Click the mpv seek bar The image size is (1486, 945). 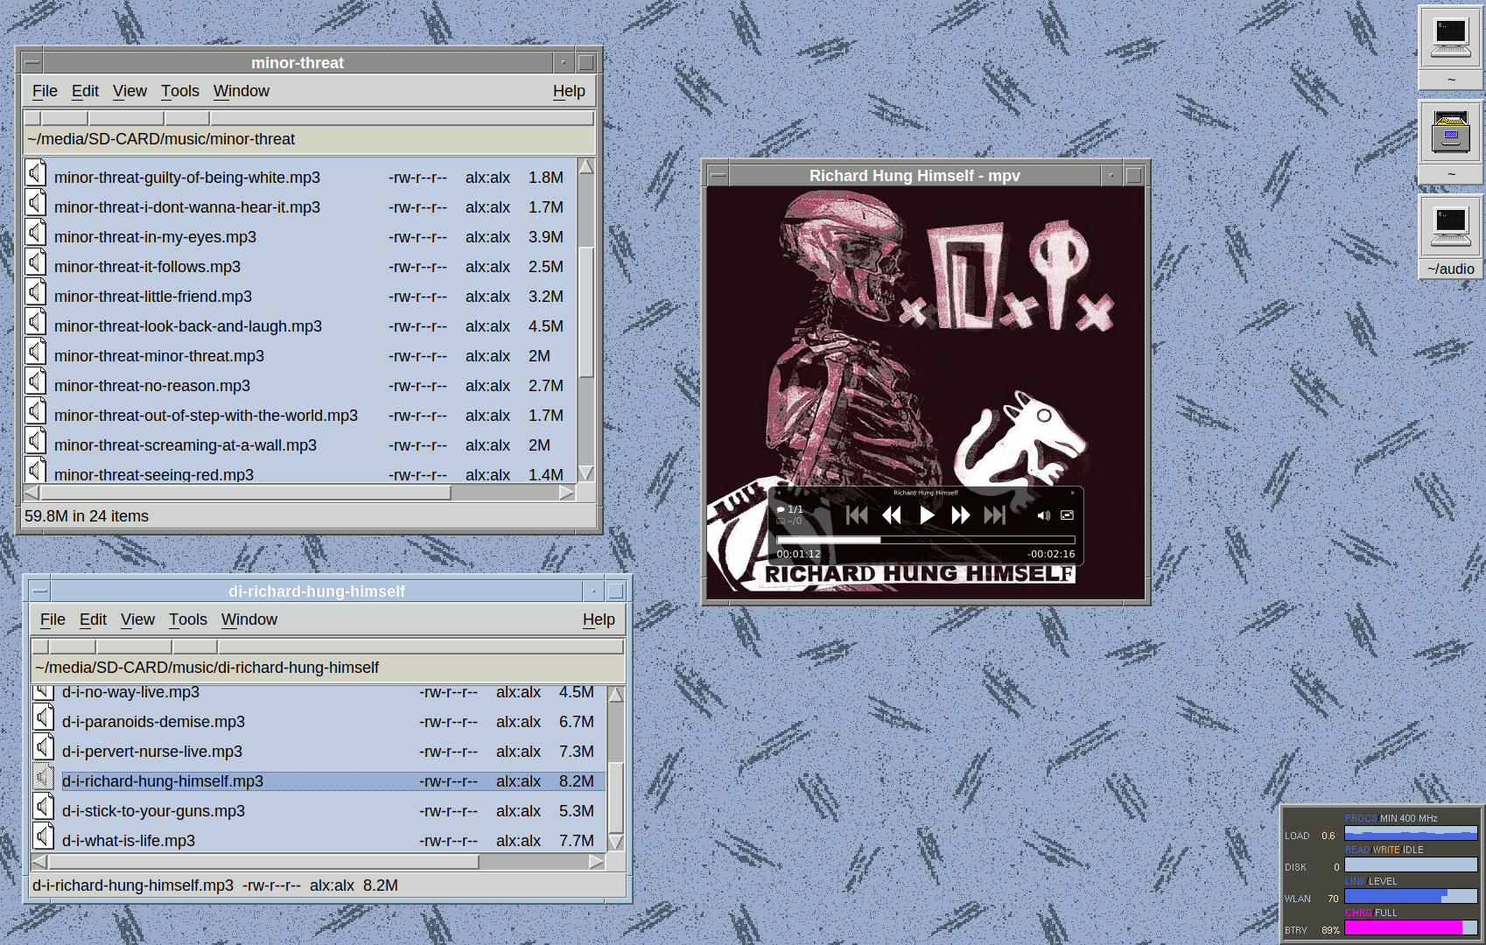(925, 540)
